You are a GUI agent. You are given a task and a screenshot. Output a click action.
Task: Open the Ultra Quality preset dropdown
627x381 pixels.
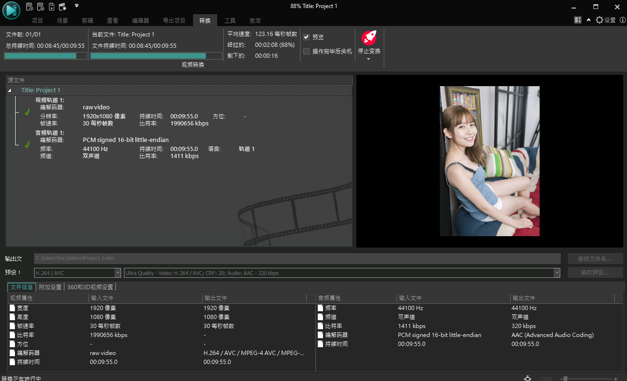[x=557, y=273]
